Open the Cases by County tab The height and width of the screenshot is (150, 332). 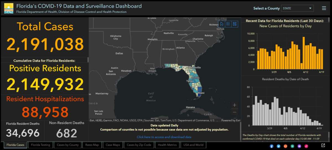click(x=68, y=145)
